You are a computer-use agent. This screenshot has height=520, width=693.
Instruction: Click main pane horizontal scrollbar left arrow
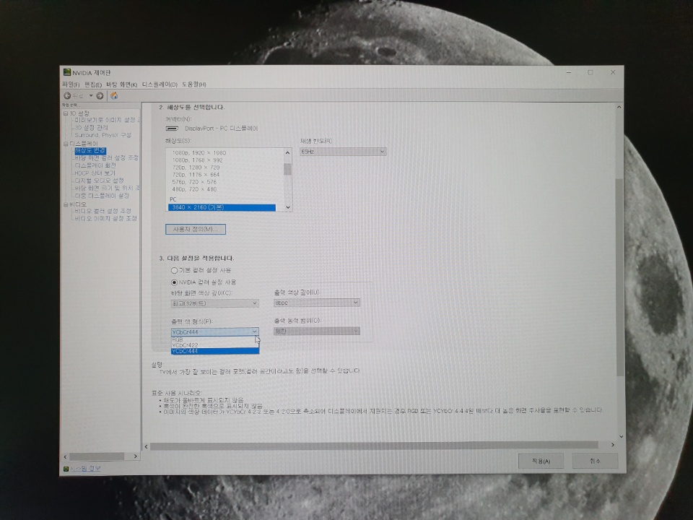pos(147,446)
